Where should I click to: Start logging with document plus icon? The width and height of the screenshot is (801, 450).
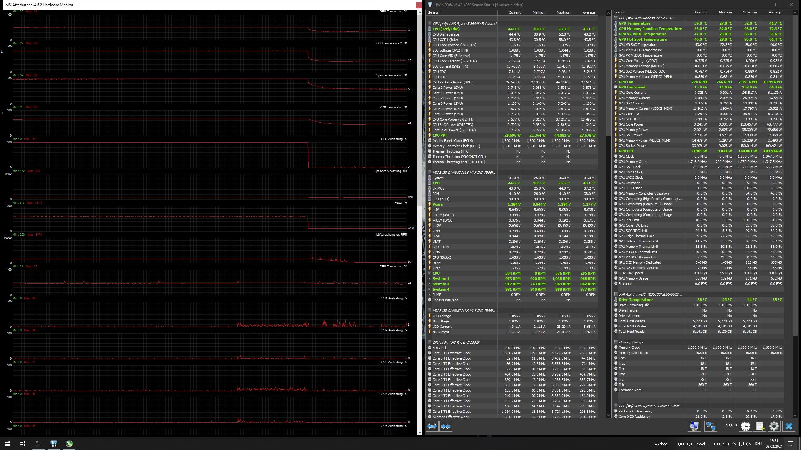760,426
